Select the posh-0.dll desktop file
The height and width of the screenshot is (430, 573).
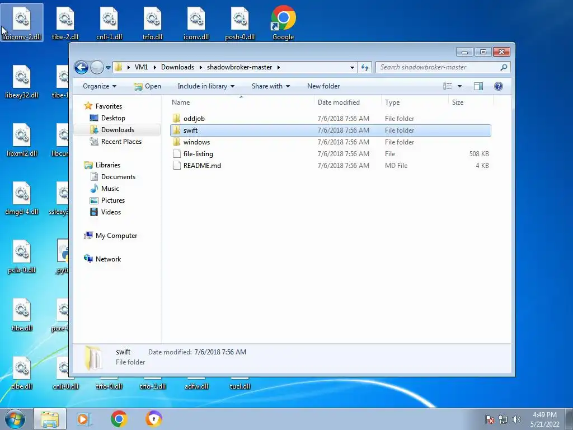point(239,22)
